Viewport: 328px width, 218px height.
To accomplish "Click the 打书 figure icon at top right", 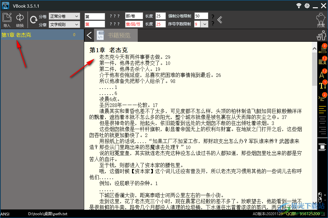I will point(321,18).
